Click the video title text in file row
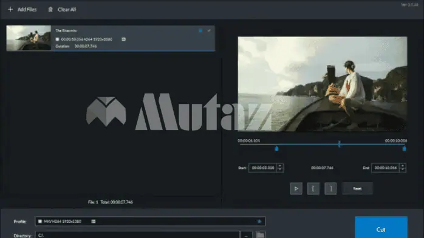 click(66, 30)
